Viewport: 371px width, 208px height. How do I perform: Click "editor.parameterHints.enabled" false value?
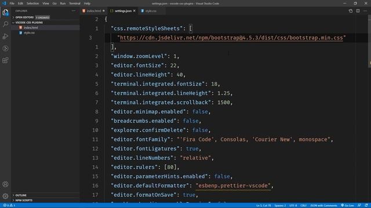(222, 176)
